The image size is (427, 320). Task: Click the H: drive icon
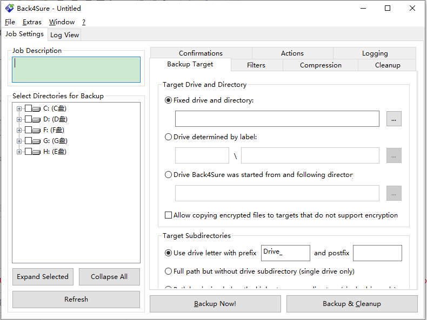37,152
